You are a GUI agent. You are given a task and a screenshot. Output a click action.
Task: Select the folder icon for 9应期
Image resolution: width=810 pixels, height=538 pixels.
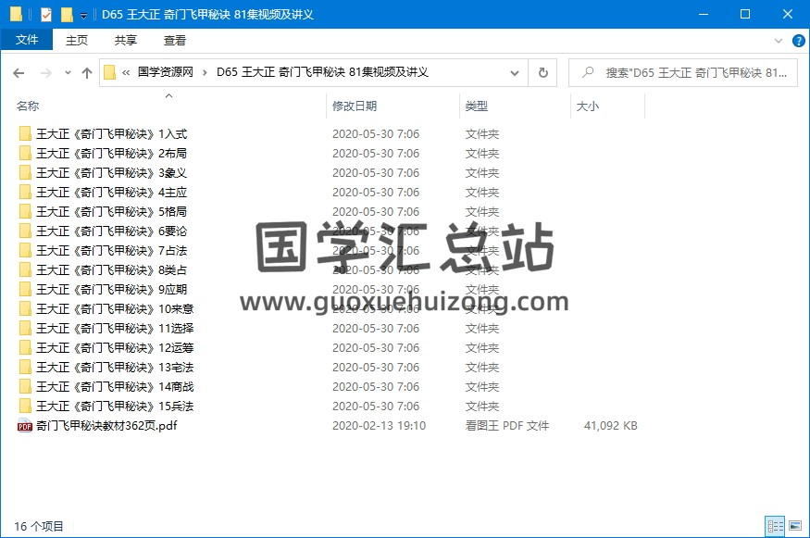click(x=25, y=290)
